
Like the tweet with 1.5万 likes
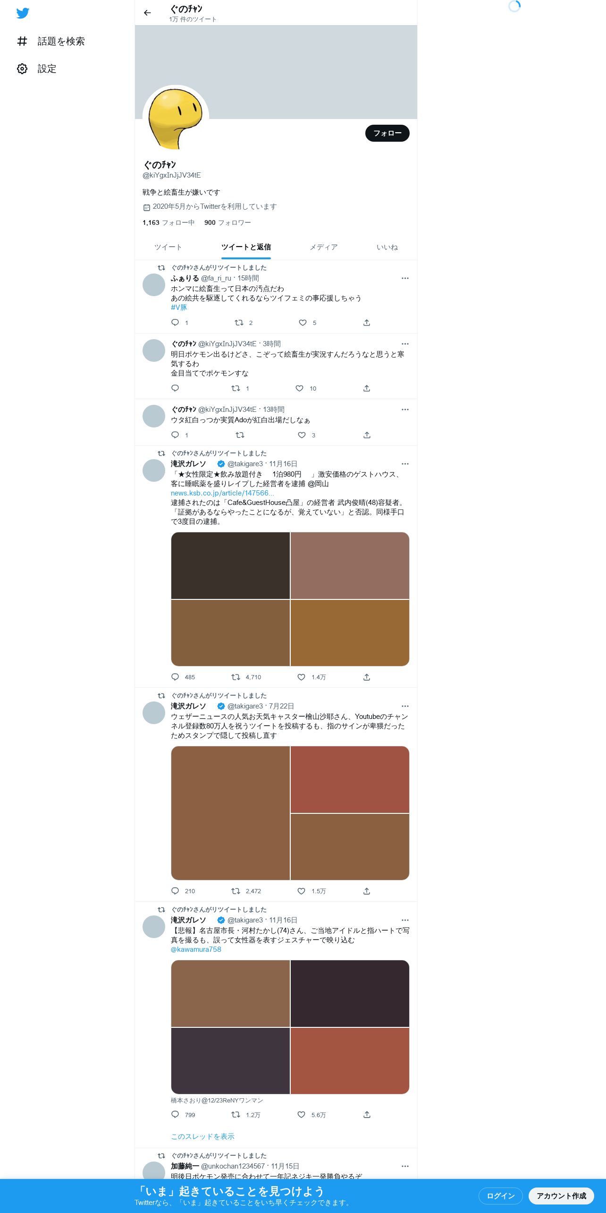click(x=301, y=891)
